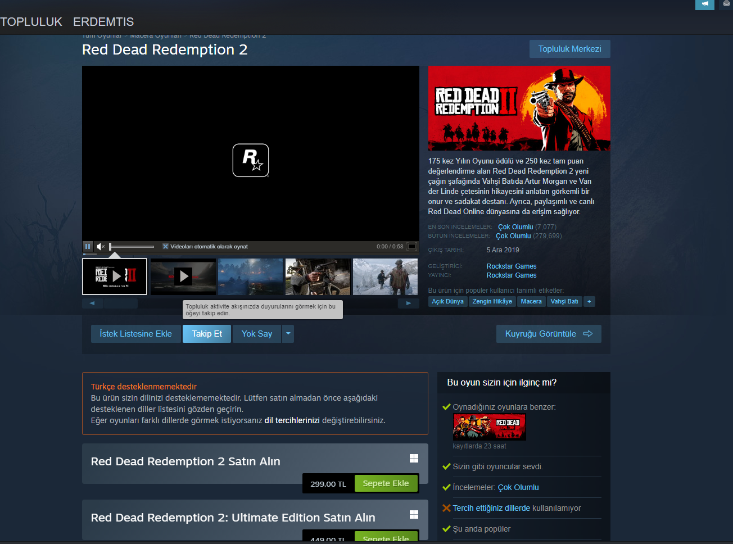
Task: Open the Red Dead Redemption II header image
Action: coord(519,108)
